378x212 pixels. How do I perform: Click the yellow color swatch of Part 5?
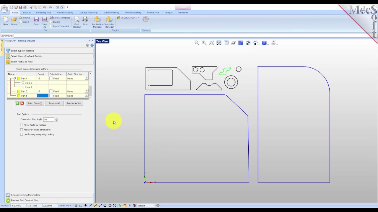(19, 92)
